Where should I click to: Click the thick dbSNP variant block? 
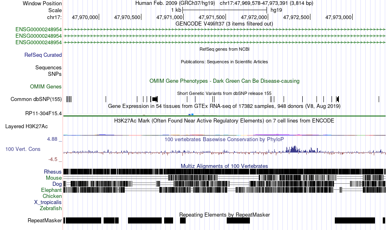[154, 99]
